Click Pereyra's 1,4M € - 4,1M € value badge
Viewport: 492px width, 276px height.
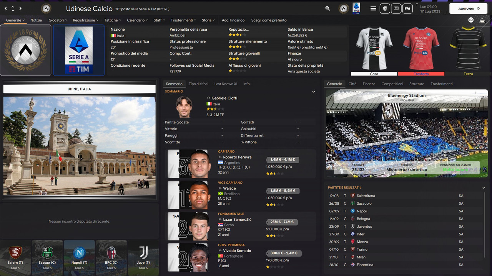(283, 159)
